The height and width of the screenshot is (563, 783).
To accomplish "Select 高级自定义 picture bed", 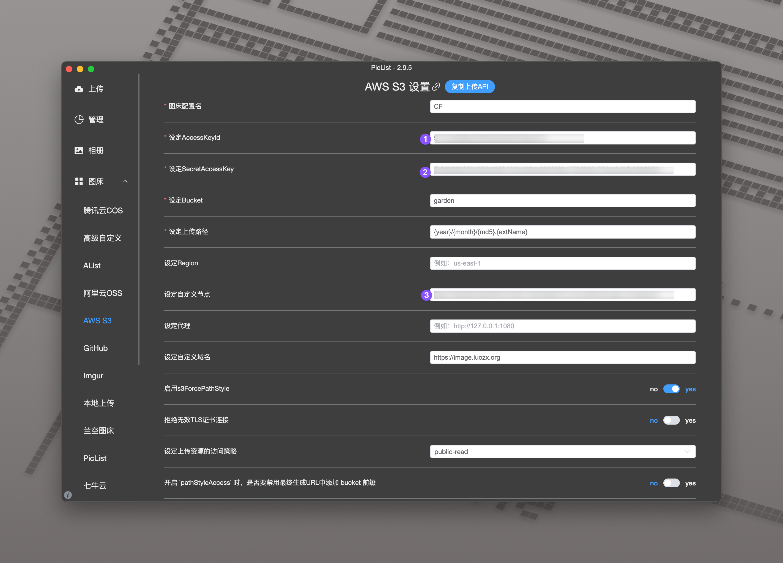I will click(x=102, y=238).
